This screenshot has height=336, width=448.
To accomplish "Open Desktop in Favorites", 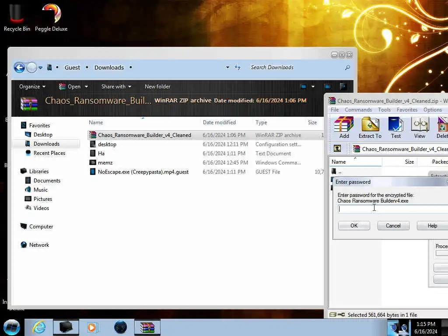I will click(x=43, y=135).
